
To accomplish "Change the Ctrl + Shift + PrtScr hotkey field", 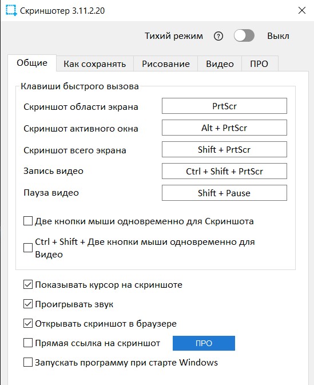I will (224, 171).
